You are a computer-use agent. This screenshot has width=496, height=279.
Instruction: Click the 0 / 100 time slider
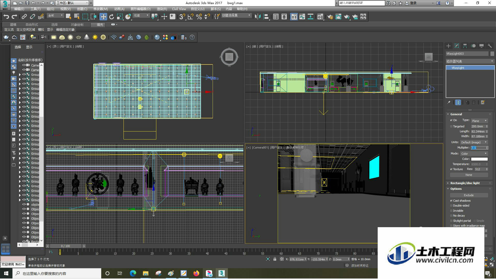tap(66, 246)
